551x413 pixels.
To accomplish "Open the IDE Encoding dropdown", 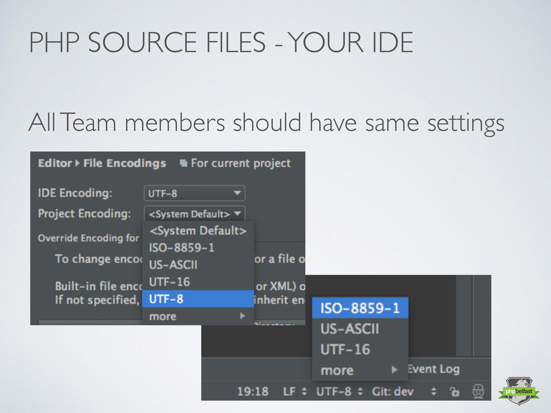I will (194, 193).
